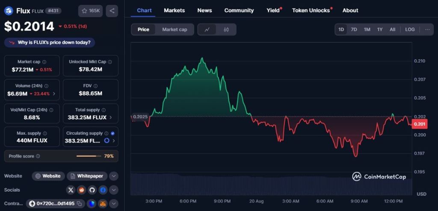
Task: Open the Community tab
Action: tap(239, 10)
